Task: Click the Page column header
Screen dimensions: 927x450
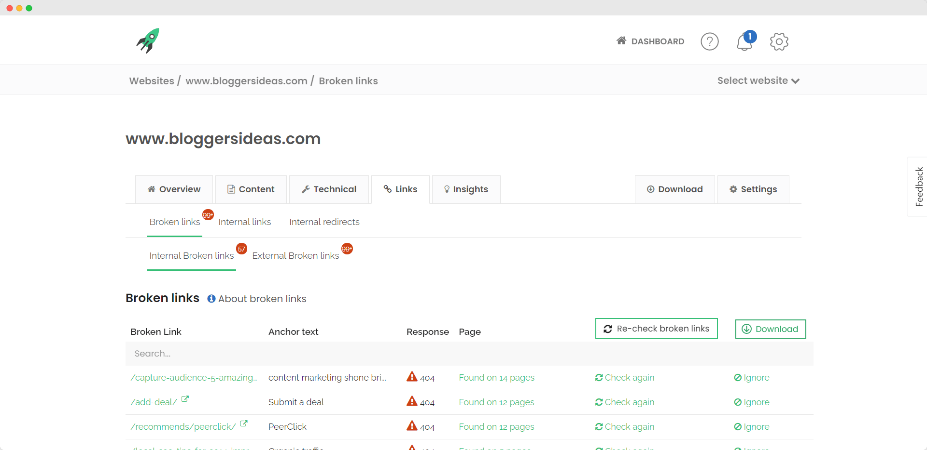Action: 470,332
